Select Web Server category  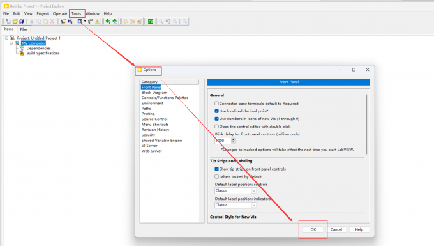click(152, 151)
